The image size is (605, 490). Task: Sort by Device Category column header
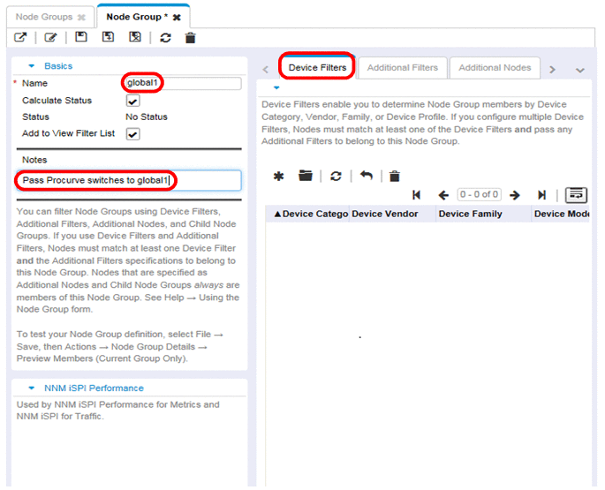(309, 214)
